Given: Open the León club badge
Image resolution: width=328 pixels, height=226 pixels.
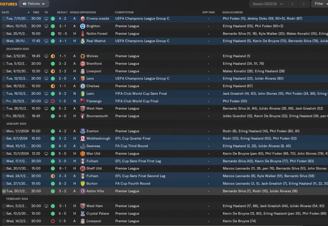Looking at the screenshot, I should [x=83, y=94].
